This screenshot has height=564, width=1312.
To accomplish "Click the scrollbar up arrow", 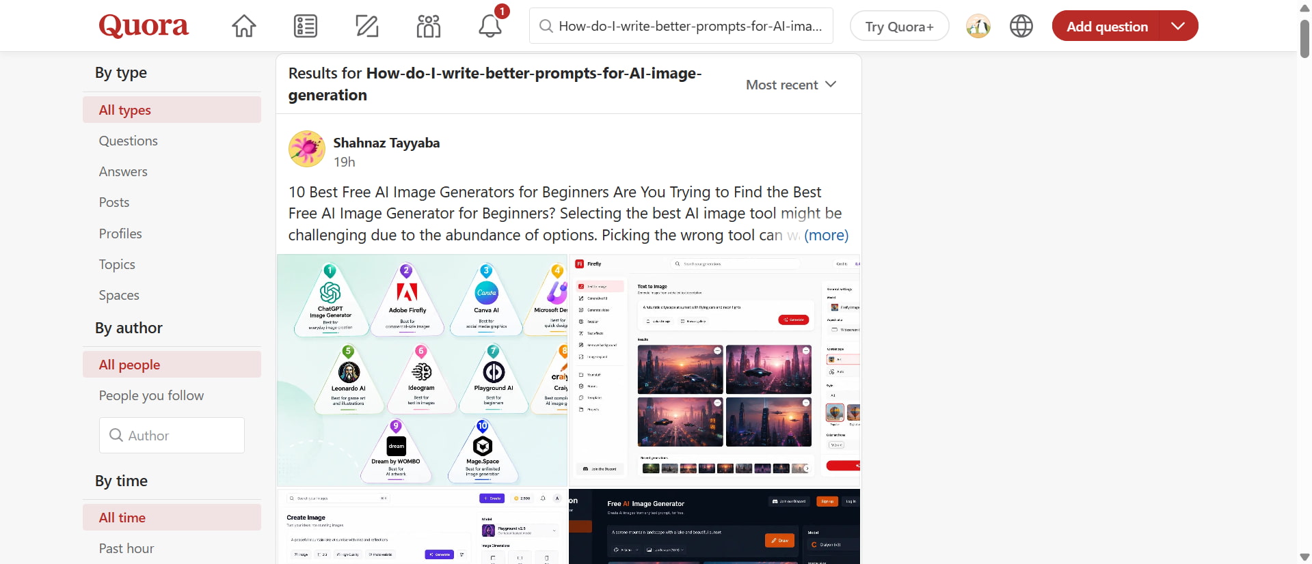I will [x=1304, y=8].
